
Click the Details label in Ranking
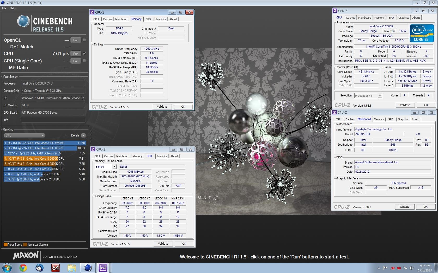(75, 135)
